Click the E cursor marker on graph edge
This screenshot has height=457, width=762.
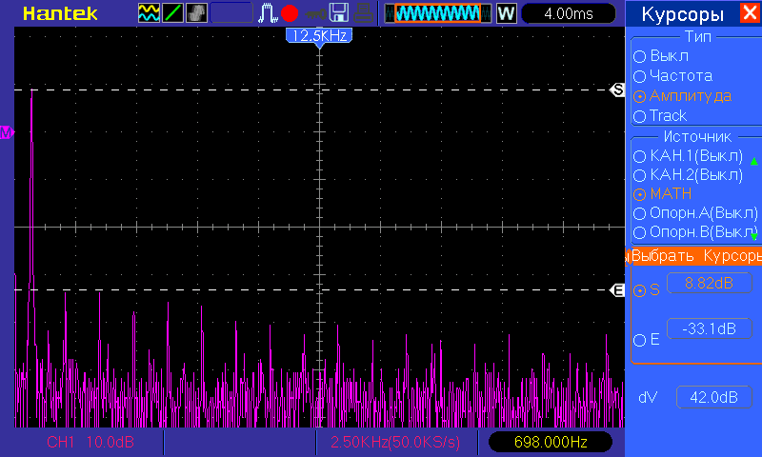pyautogui.click(x=617, y=290)
